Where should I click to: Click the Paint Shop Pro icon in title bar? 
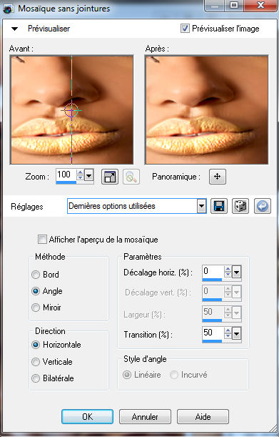click(x=9, y=9)
